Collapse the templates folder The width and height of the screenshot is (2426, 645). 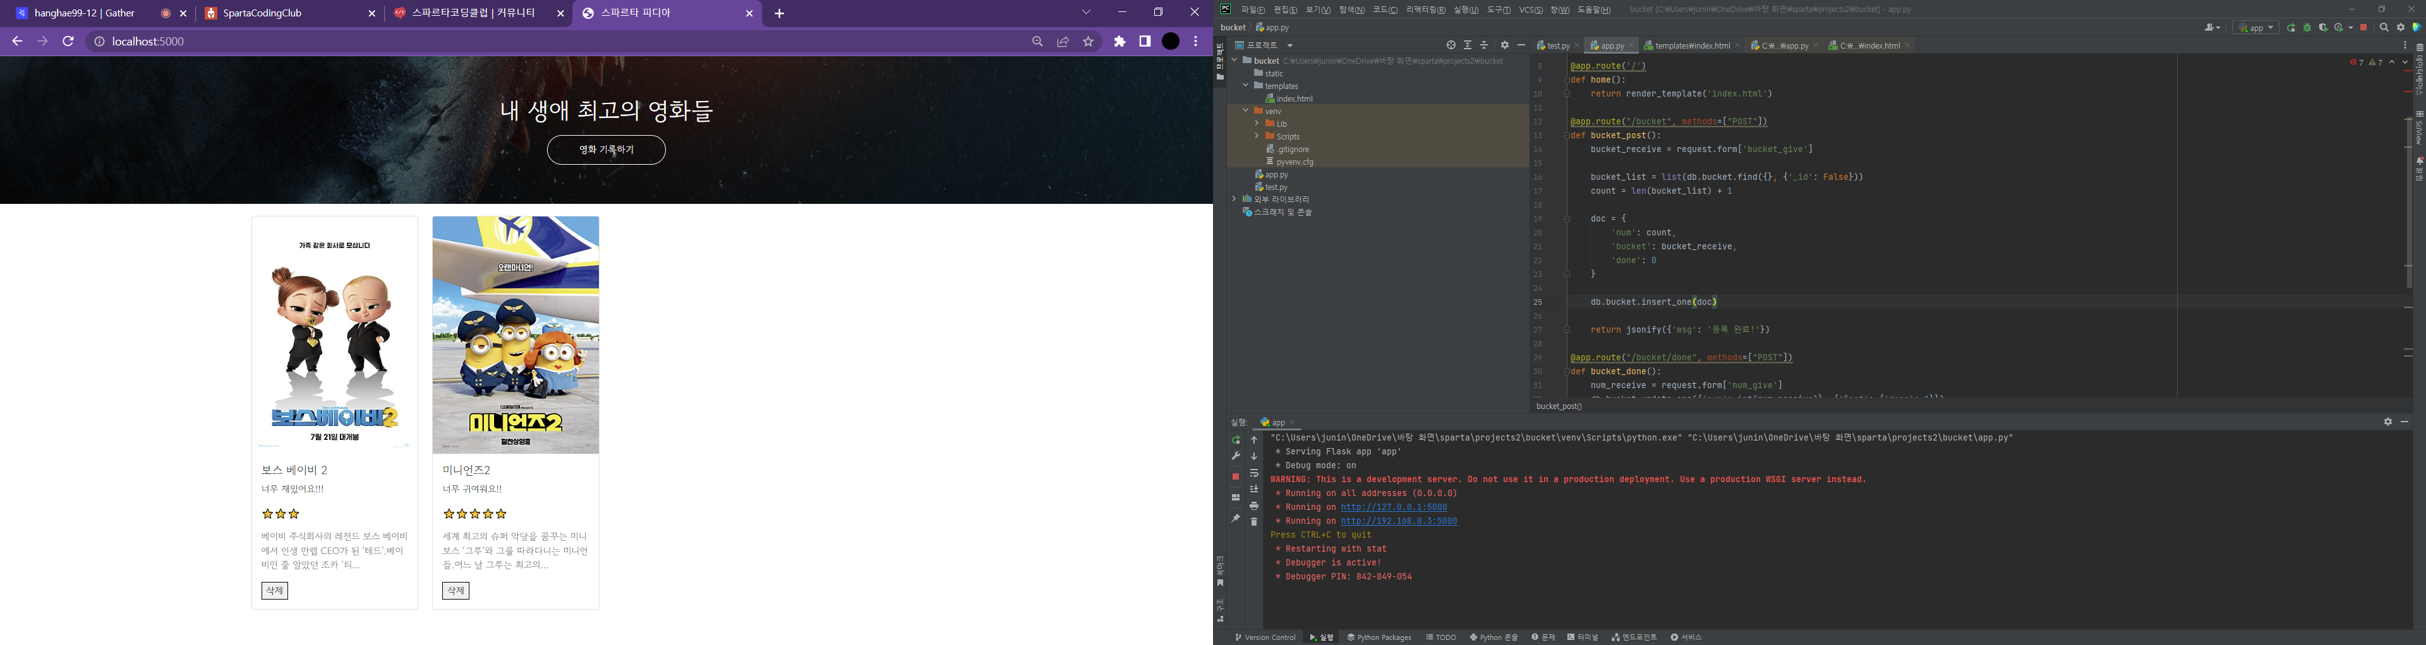click(x=1245, y=86)
